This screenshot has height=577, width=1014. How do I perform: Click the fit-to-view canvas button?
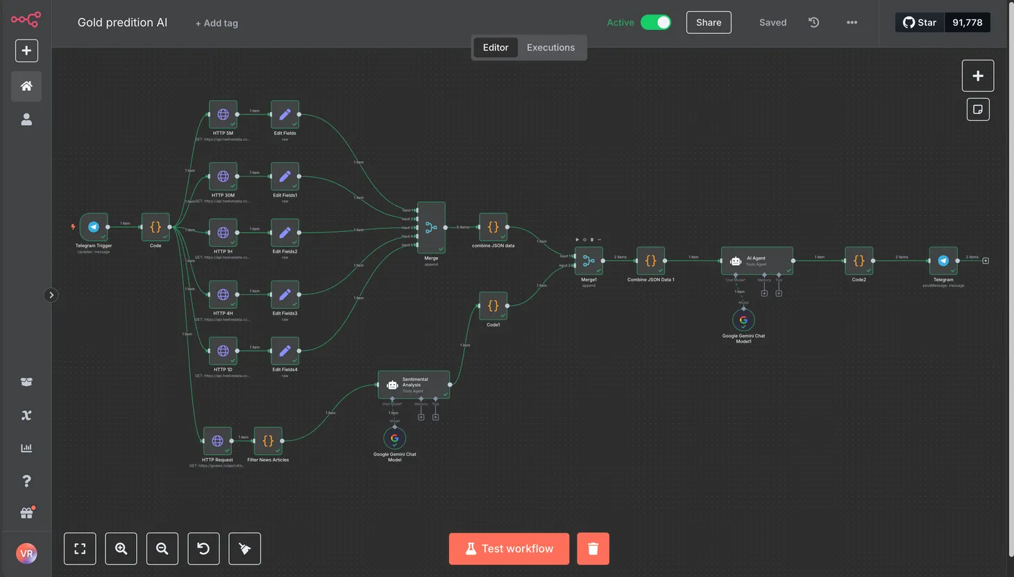coord(80,549)
